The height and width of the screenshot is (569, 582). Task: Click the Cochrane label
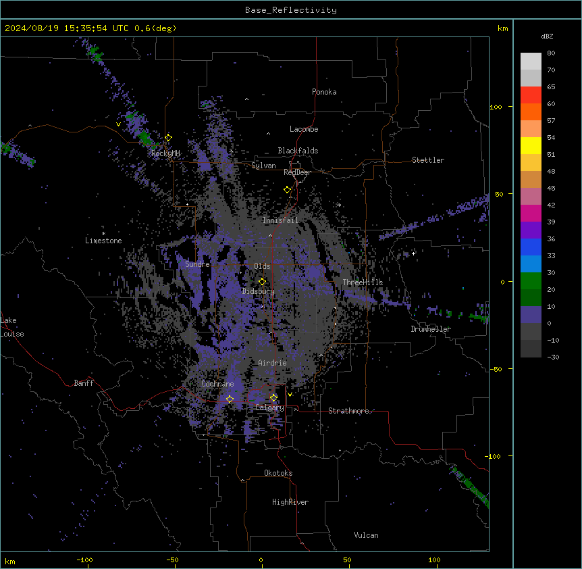tap(217, 384)
